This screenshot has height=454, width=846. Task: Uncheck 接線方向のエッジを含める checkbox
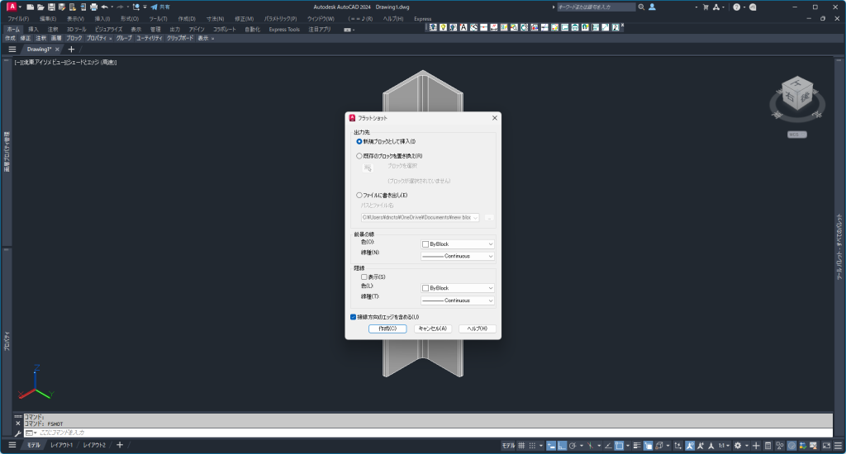354,316
